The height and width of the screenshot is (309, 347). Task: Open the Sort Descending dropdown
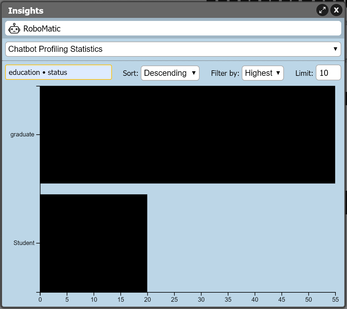170,73
